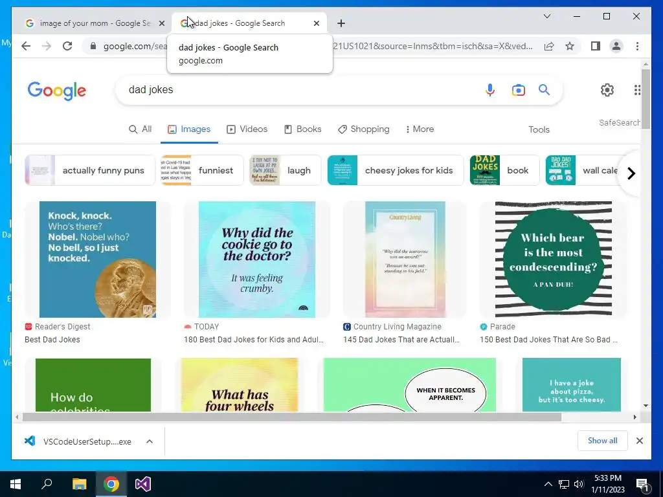Viewport: 663px width, 497px height.
Task: Open '145 Dad Jokes That are Actuall…' link
Action: coord(401,339)
